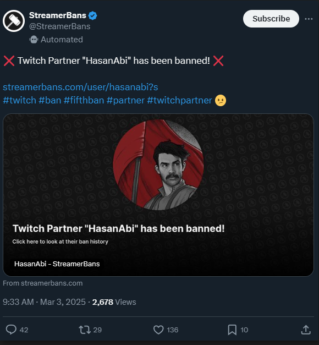Image resolution: width=319 pixels, height=345 pixels.
Task: Open the streamerbans.com/user/hasanabi link
Action: point(80,87)
